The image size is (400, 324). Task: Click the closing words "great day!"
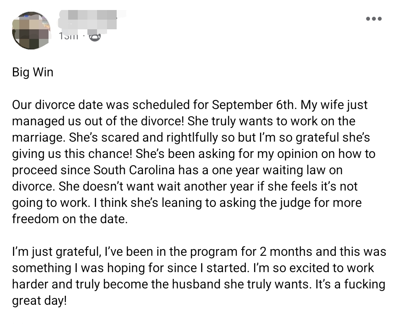40,300
